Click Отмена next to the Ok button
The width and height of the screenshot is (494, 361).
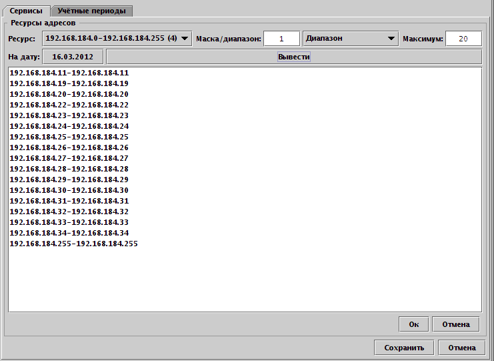(x=455, y=324)
